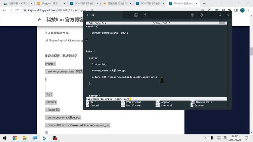Click Chrome forward navigation button
Viewport: 253px width, 142px height.
11,10
